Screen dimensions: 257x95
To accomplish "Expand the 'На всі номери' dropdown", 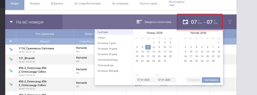I will point(34,22).
